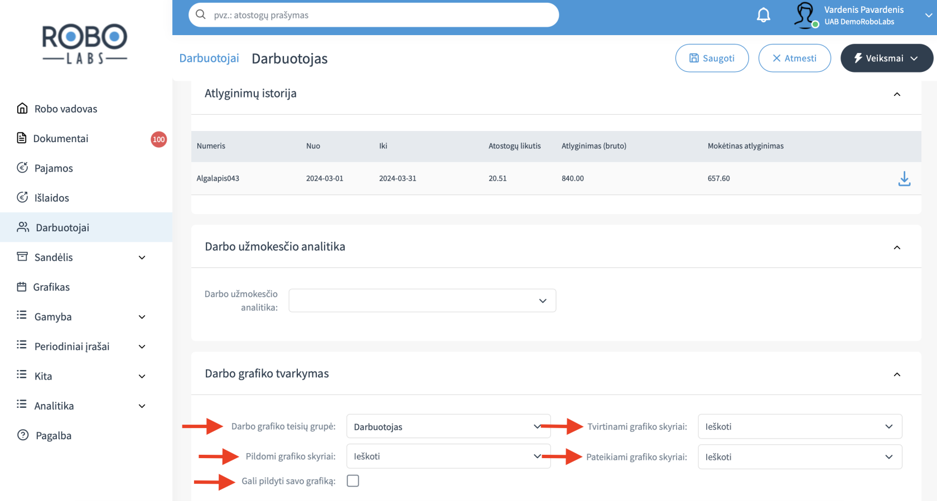The image size is (937, 501).
Task: Click the Vardenis Pavardenis user name
Action: point(864,9)
